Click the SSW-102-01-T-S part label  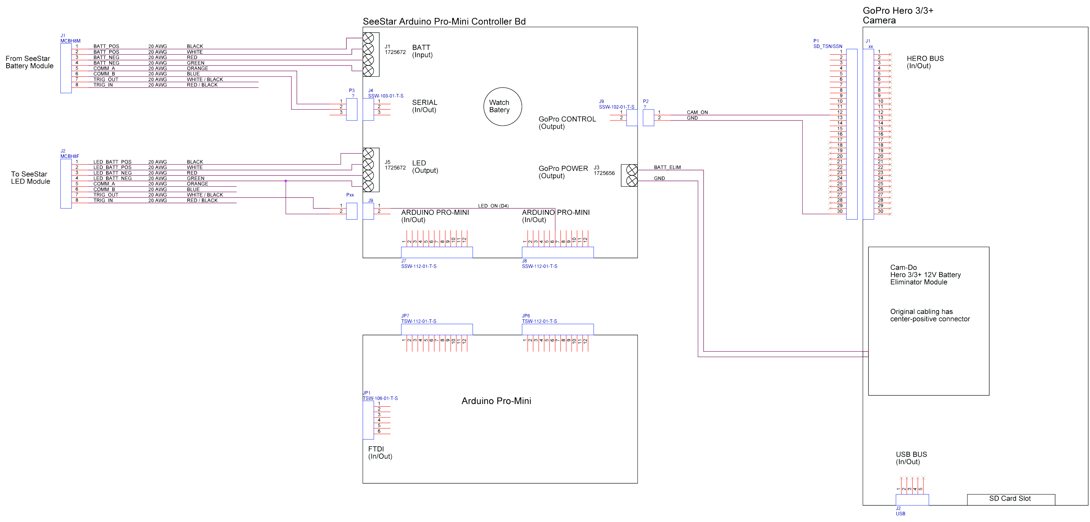tap(616, 107)
